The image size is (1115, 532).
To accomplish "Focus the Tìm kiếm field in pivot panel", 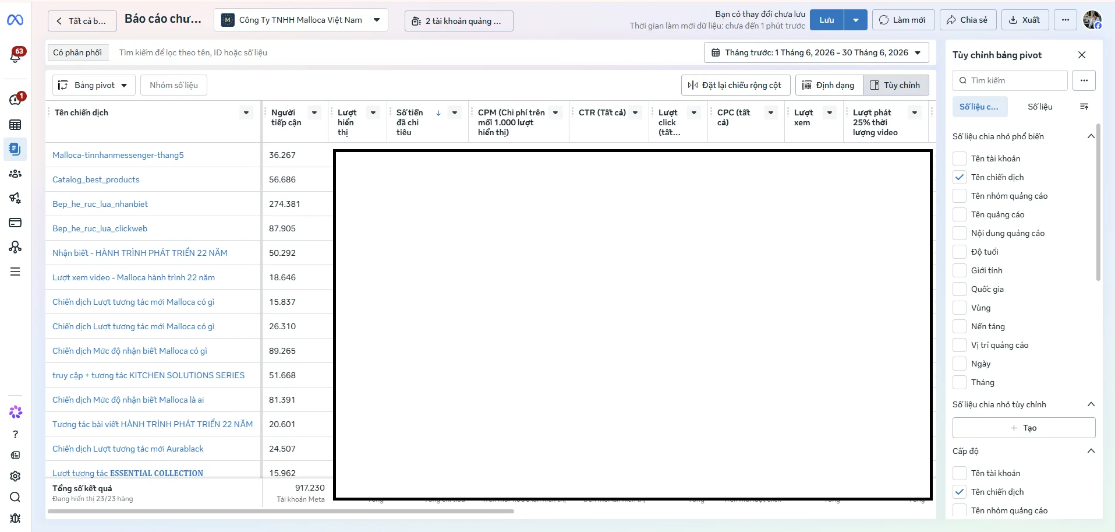I will [x=1010, y=80].
